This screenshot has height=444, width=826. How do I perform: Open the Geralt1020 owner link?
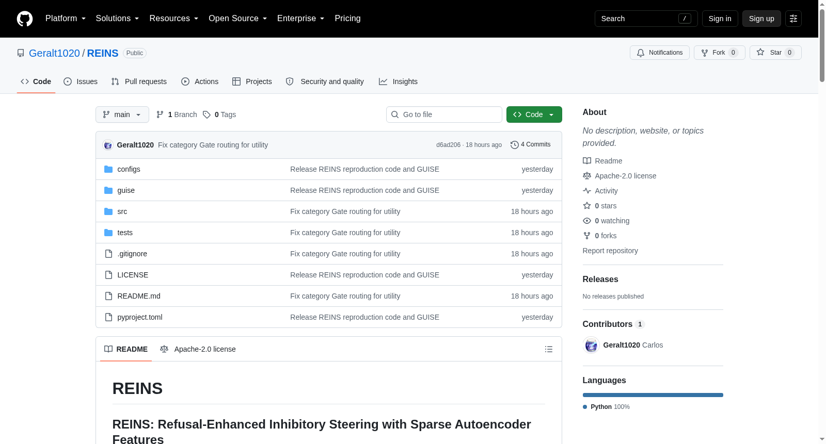coord(54,53)
